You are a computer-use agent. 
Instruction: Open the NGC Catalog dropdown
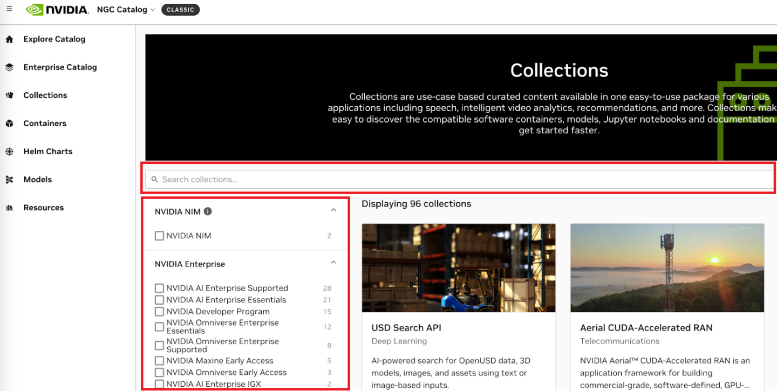coord(126,10)
